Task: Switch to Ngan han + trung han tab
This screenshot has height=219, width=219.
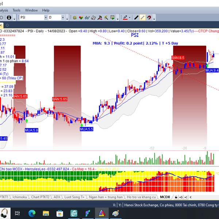Action: click(106, 197)
